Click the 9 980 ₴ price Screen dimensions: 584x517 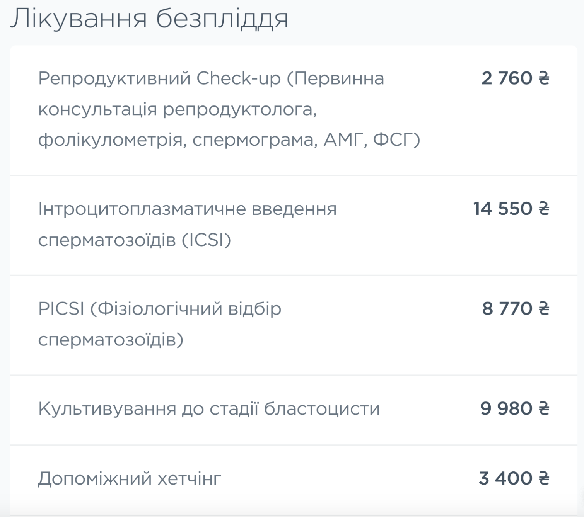click(x=514, y=409)
